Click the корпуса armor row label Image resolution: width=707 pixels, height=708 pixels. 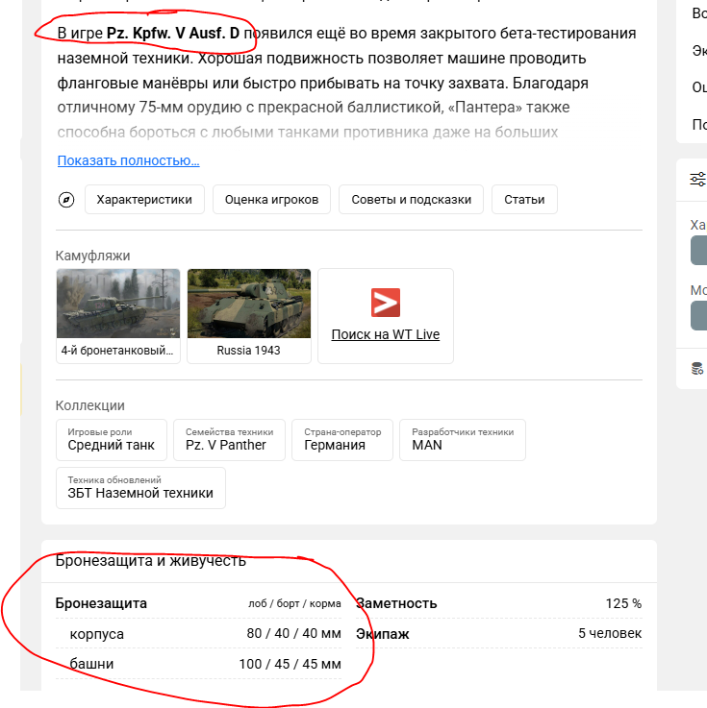point(97,634)
